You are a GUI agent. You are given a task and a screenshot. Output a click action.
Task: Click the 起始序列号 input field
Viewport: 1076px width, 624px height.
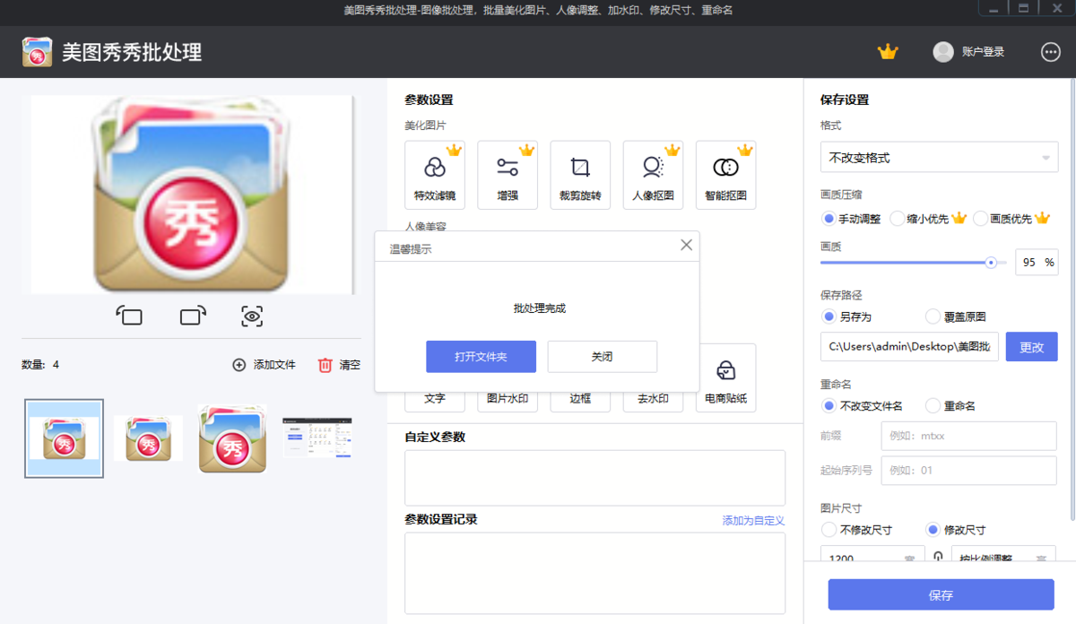pyautogui.click(x=968, y=470)
